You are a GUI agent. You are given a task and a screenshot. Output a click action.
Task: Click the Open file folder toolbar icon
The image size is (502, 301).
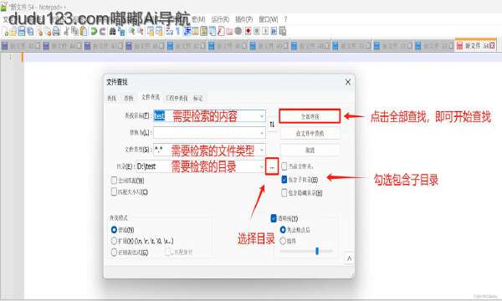[13, 31]
